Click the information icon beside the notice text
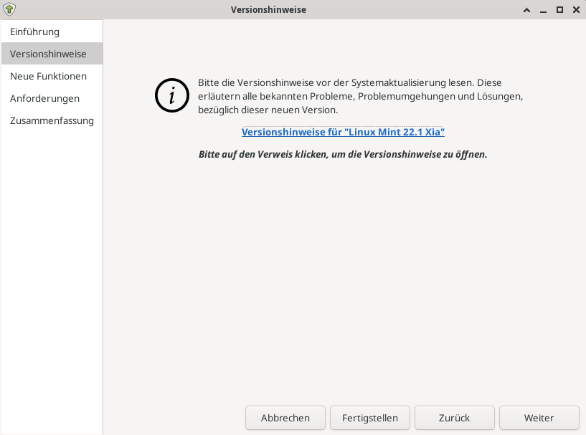The image size is (586, 435). 172,95
